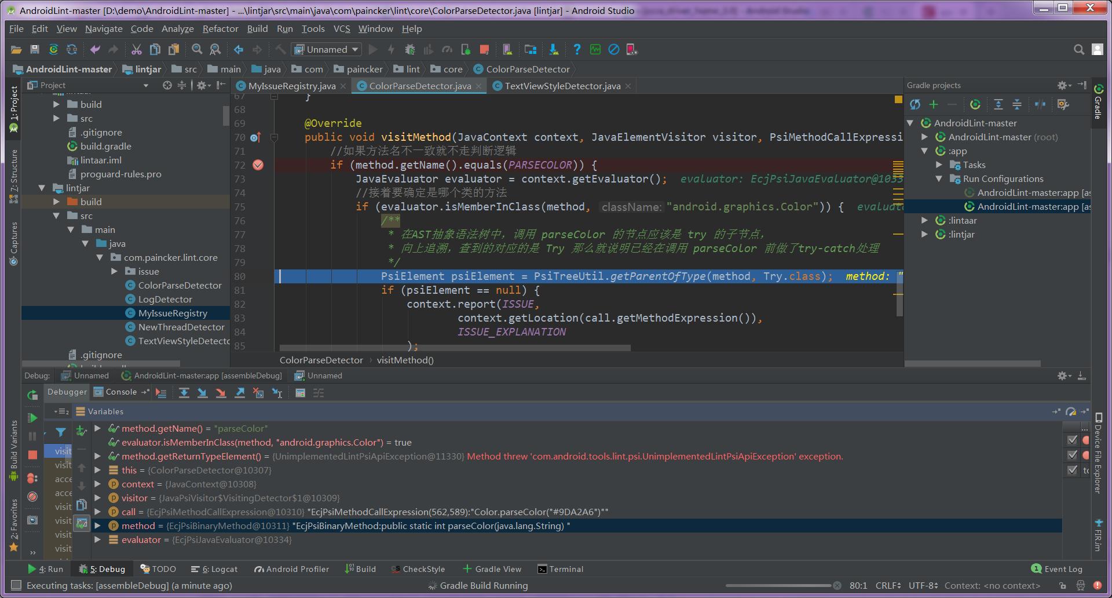The height and width of the screenshot is (598, 1112).
Task: Expand the context variable
Action: point(98,484)
